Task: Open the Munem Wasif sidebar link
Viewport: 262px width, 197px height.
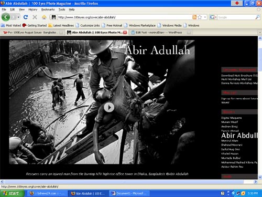Action: click(230, 122)
